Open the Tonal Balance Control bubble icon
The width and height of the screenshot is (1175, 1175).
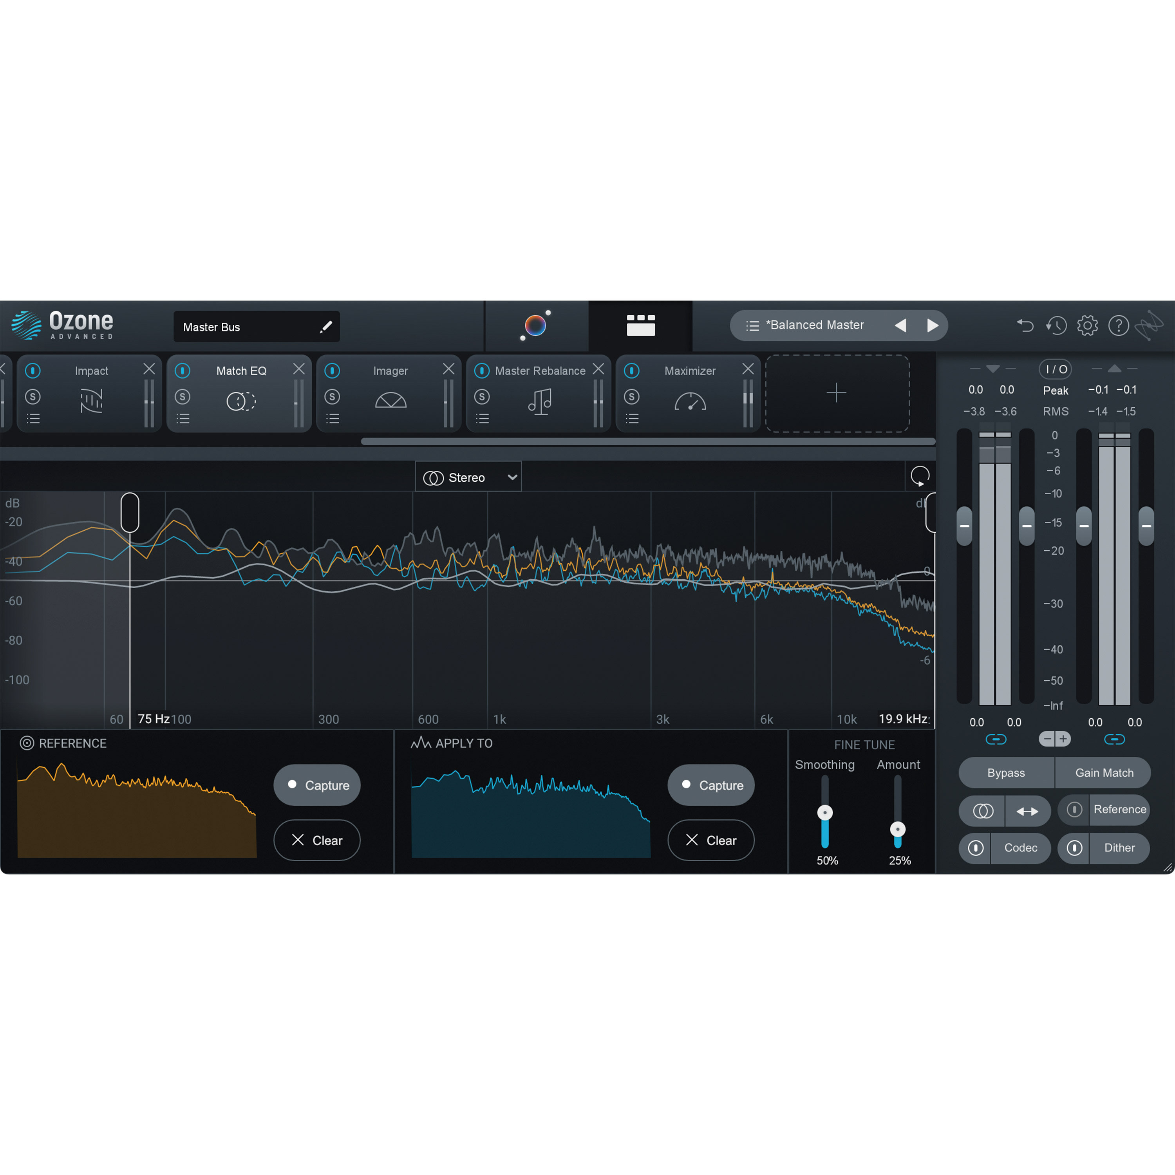point(536,326)
